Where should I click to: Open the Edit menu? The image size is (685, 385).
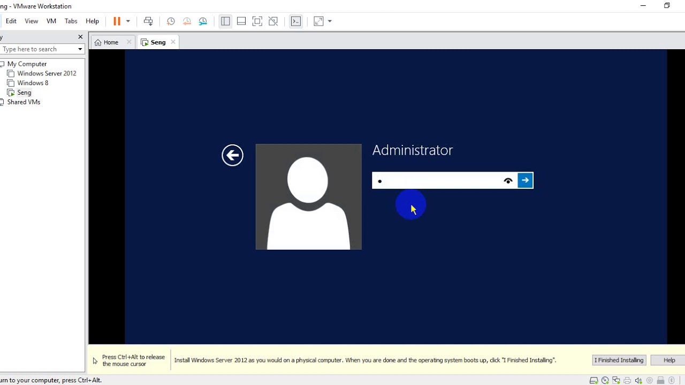[11, 21]
